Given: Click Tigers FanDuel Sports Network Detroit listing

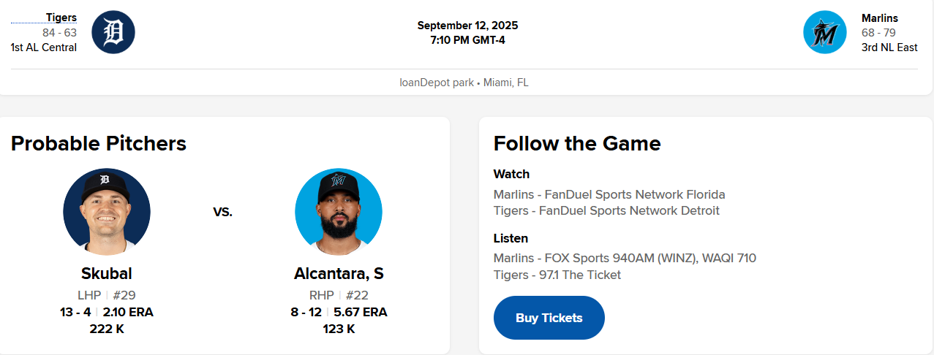Looking at the screenshot, I should pyautogui.click(x=606, y=210).
